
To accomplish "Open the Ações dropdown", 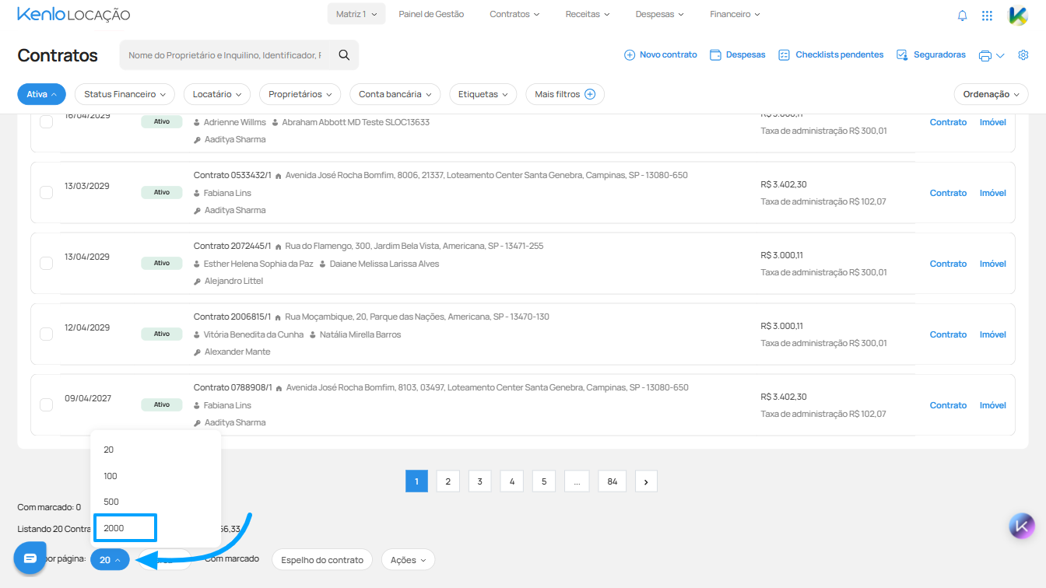I will click(408, 560).
